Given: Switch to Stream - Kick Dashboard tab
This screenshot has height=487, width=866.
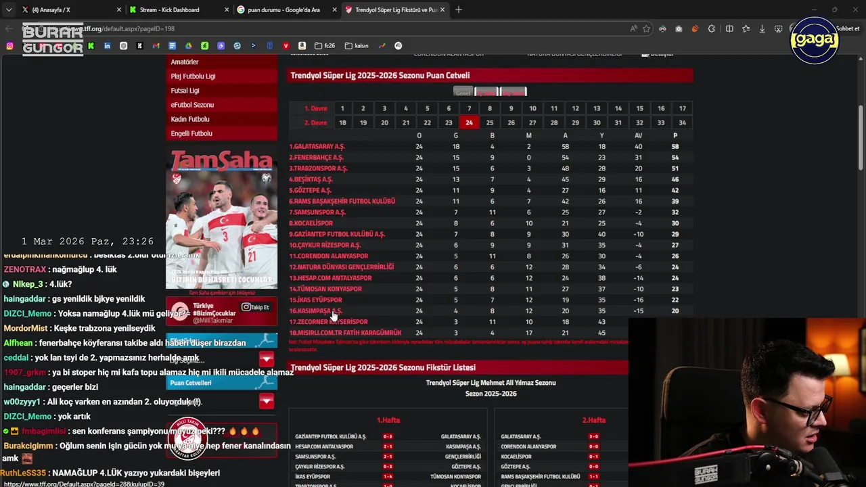Looking at the screenshot, I should pyautogui.click(x=179, y=9).
